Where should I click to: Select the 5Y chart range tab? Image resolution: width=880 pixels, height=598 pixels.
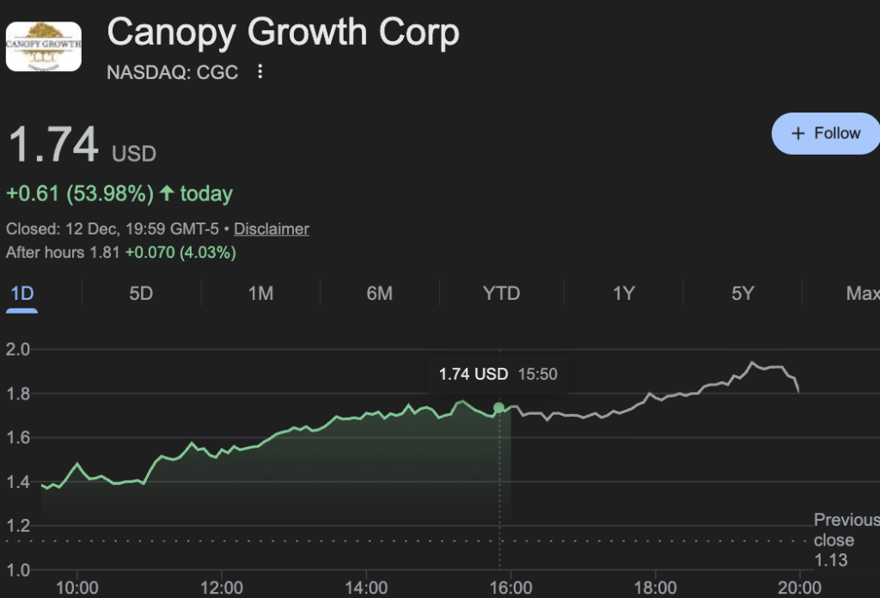pos(742,293)
